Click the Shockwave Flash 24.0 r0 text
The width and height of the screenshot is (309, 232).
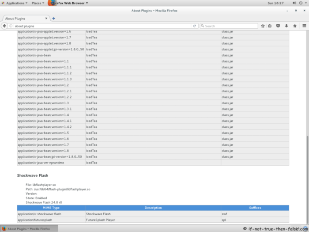coord(44,202)
